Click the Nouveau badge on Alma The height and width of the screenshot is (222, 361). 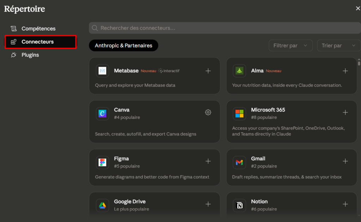tap(274, 71)
